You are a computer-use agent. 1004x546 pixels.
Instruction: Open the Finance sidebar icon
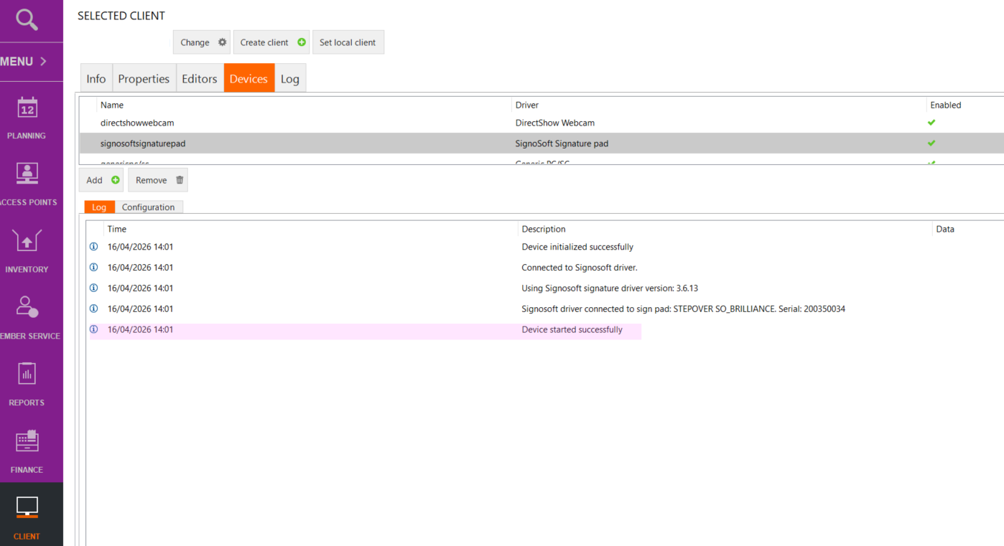point(27,442)
